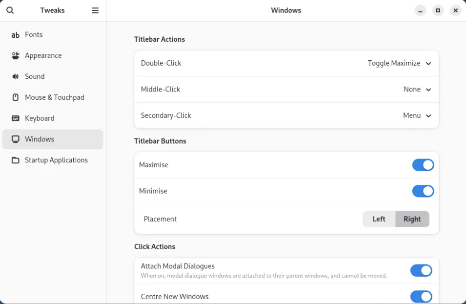Go to the Startup Applications section

(56, 160)
